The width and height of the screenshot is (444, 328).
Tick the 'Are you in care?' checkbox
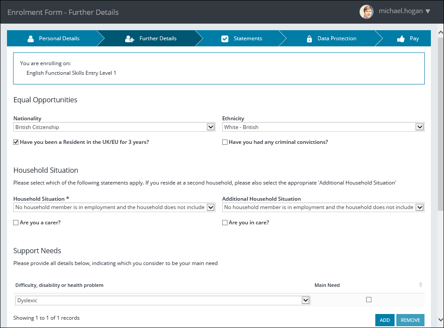[225, 223]
